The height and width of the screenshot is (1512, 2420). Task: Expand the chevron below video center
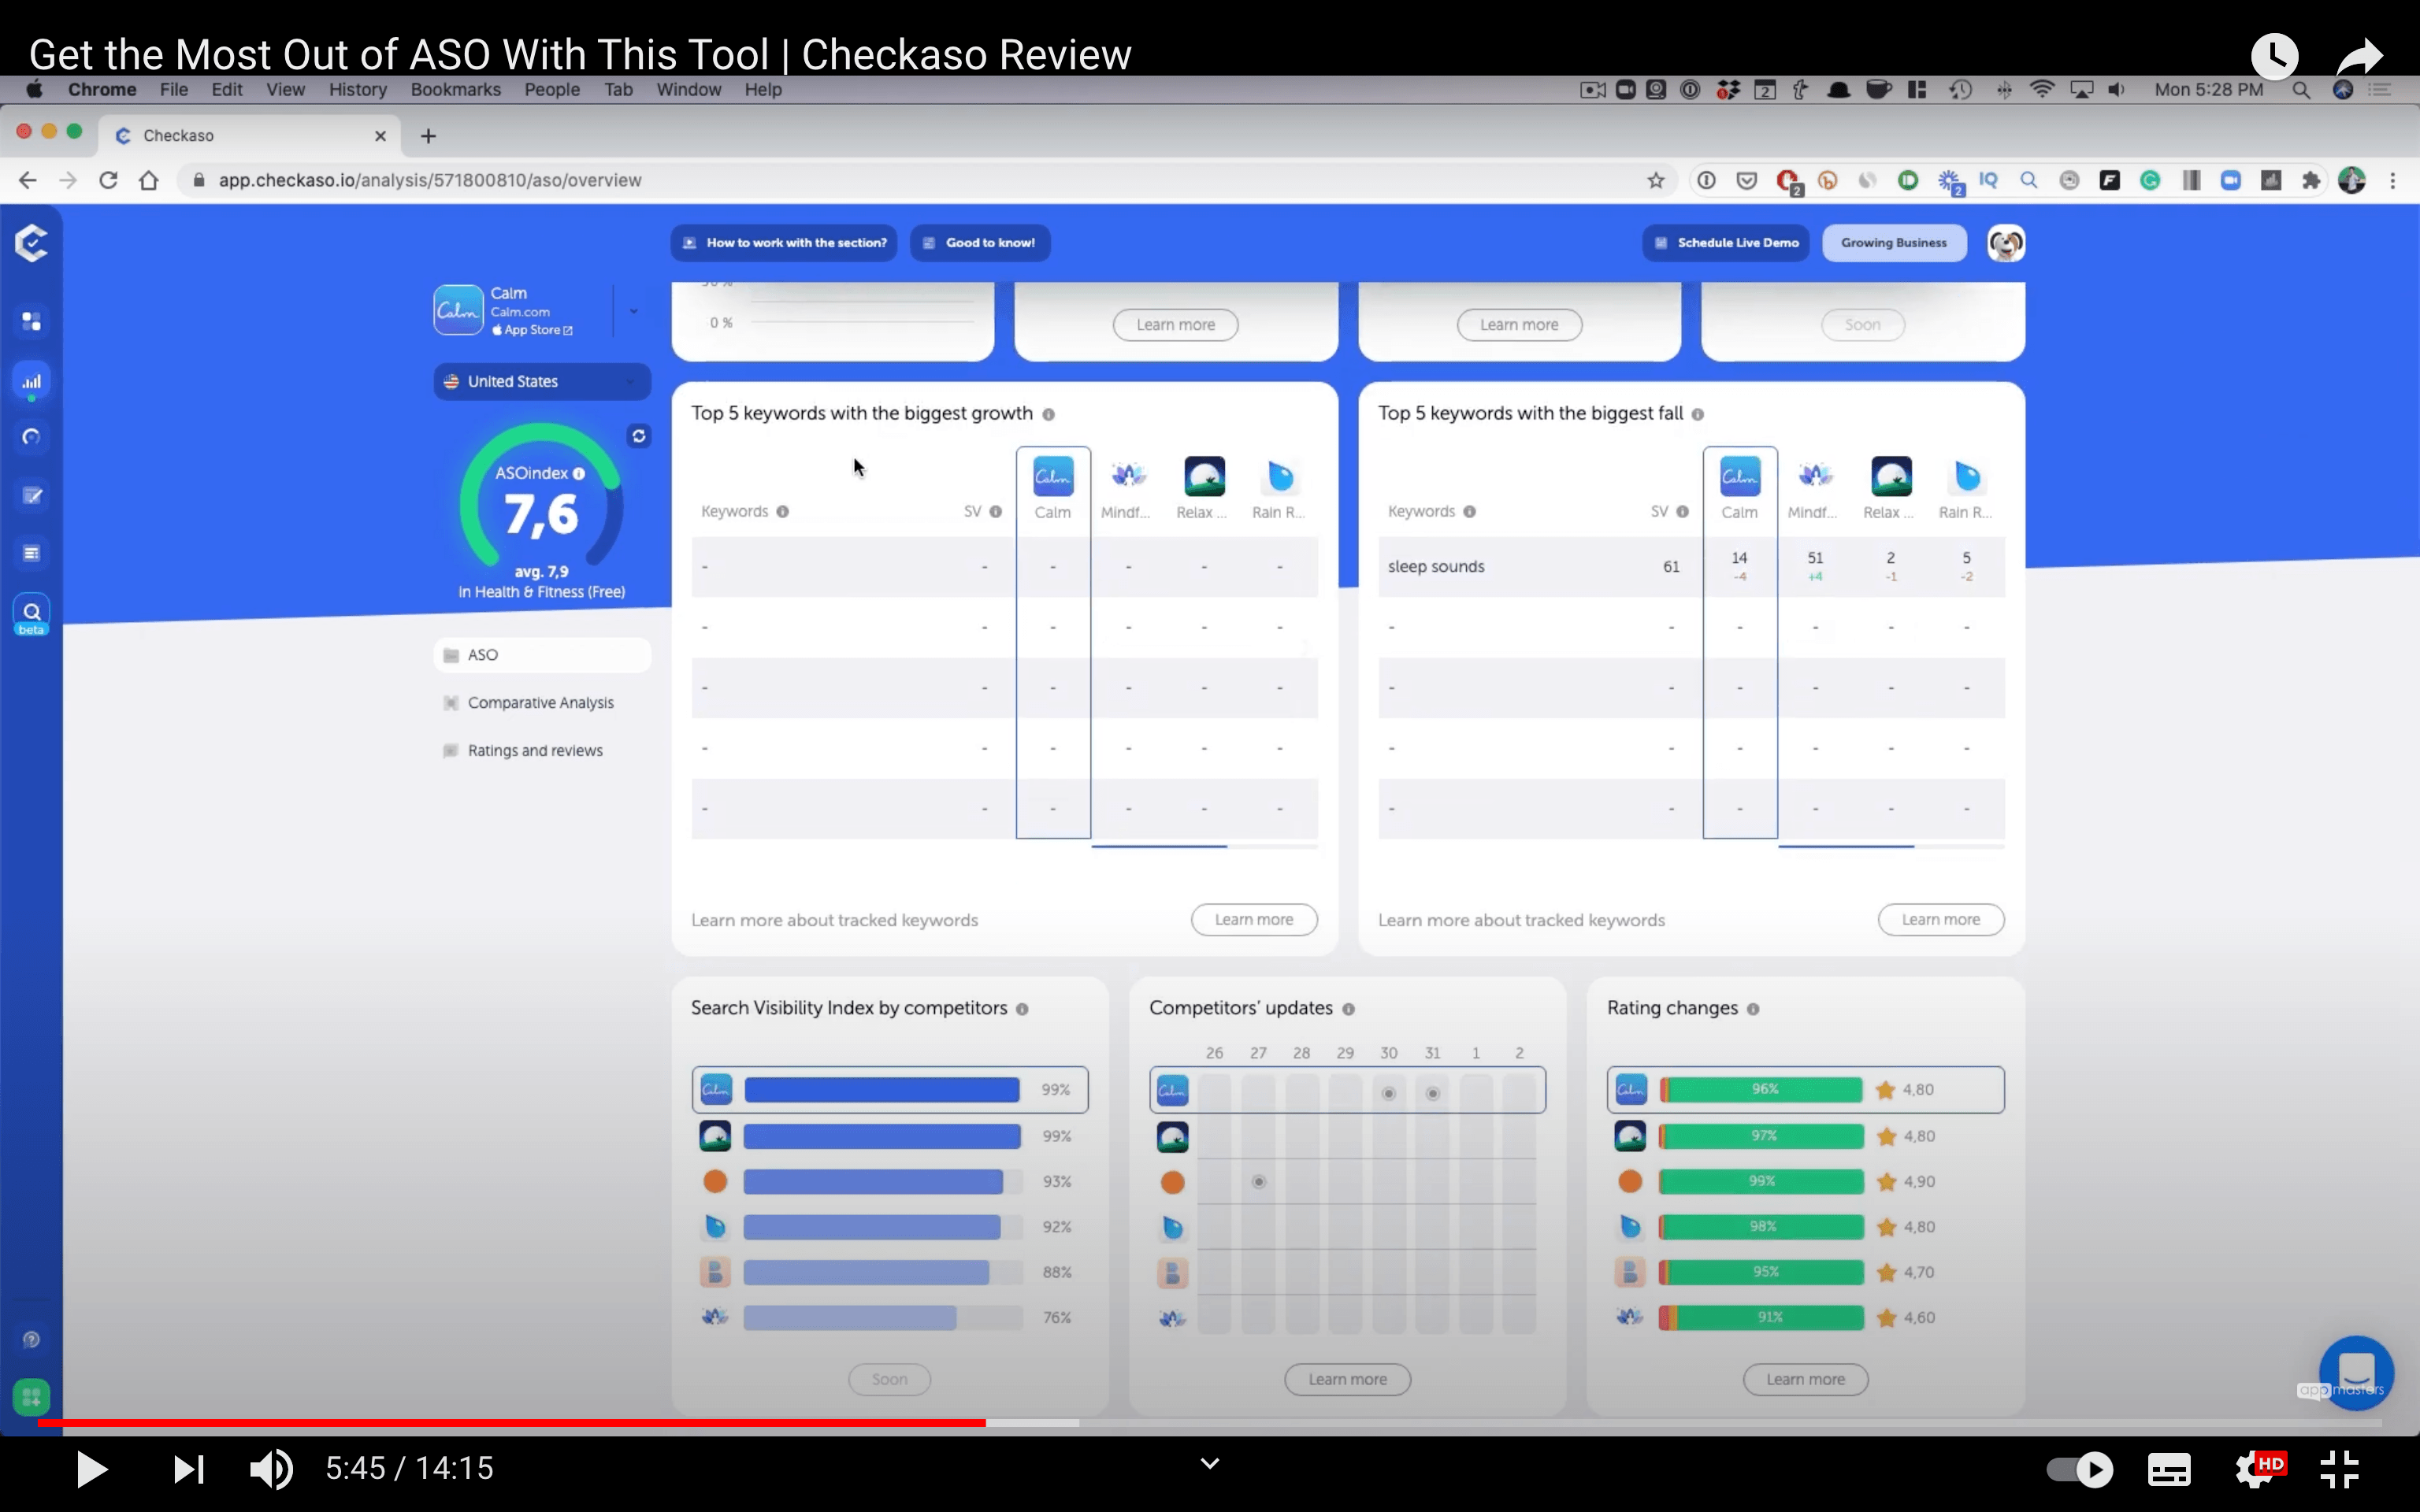coord(1209,1464)
